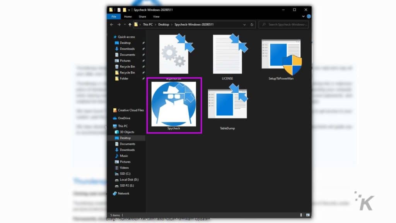Image resolution: width=396 pixels, height=223 pixels.
Task: Open the Quick Access Toolbar customize dropdown
Action: tap(129, 10)
